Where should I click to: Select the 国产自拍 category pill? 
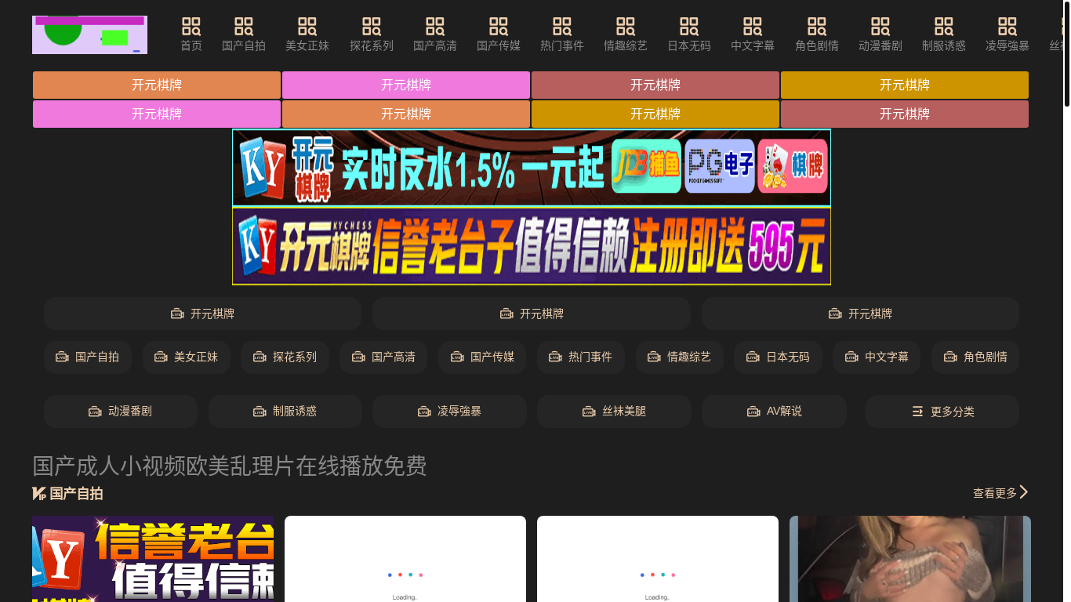88,357
